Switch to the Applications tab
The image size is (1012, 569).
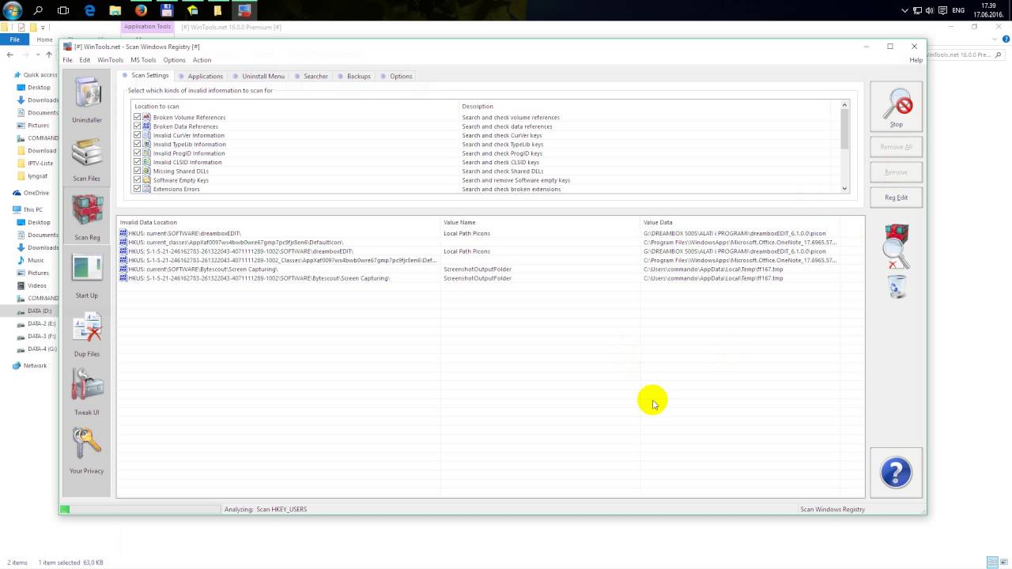coord(200,76)
